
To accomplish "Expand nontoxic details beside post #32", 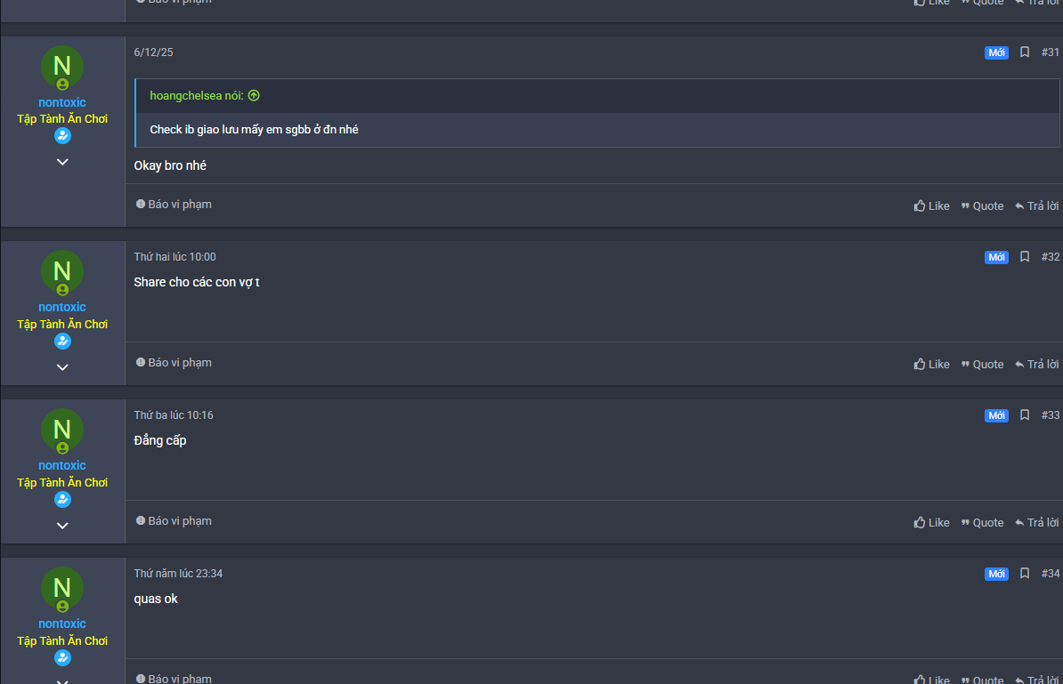I will 62,367.
